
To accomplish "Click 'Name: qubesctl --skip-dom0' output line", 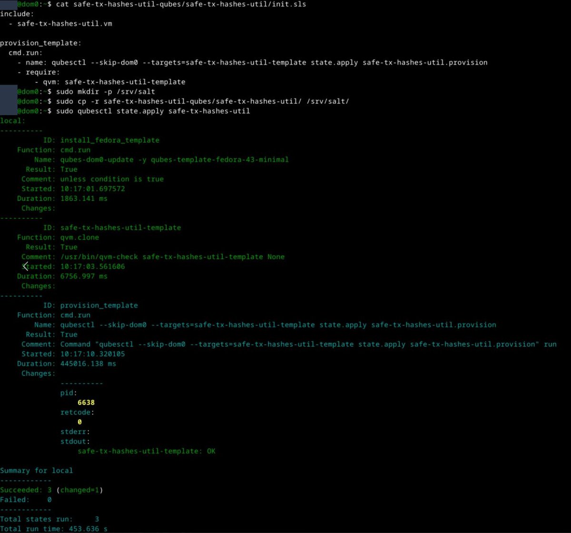I will click(265, 325).
